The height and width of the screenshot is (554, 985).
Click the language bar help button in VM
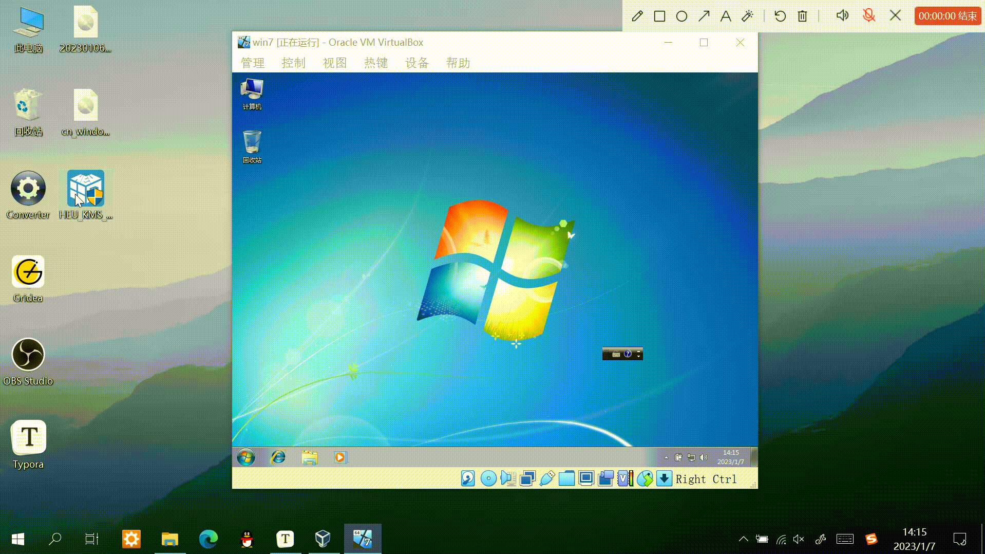click(x=628, y=354)
